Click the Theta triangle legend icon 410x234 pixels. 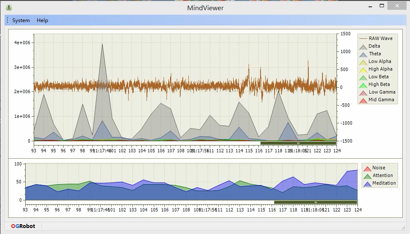pyautogui.click(x=363, y=55)
